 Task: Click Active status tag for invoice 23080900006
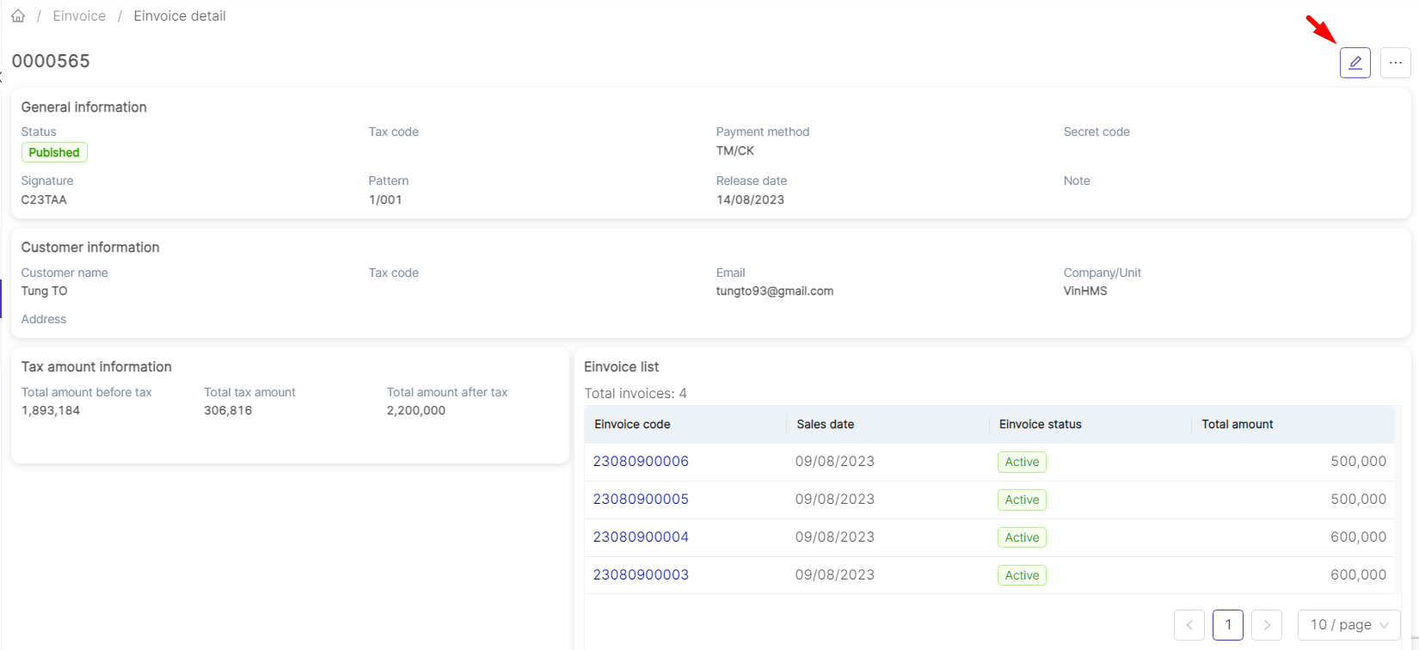tap(1022, 463)
